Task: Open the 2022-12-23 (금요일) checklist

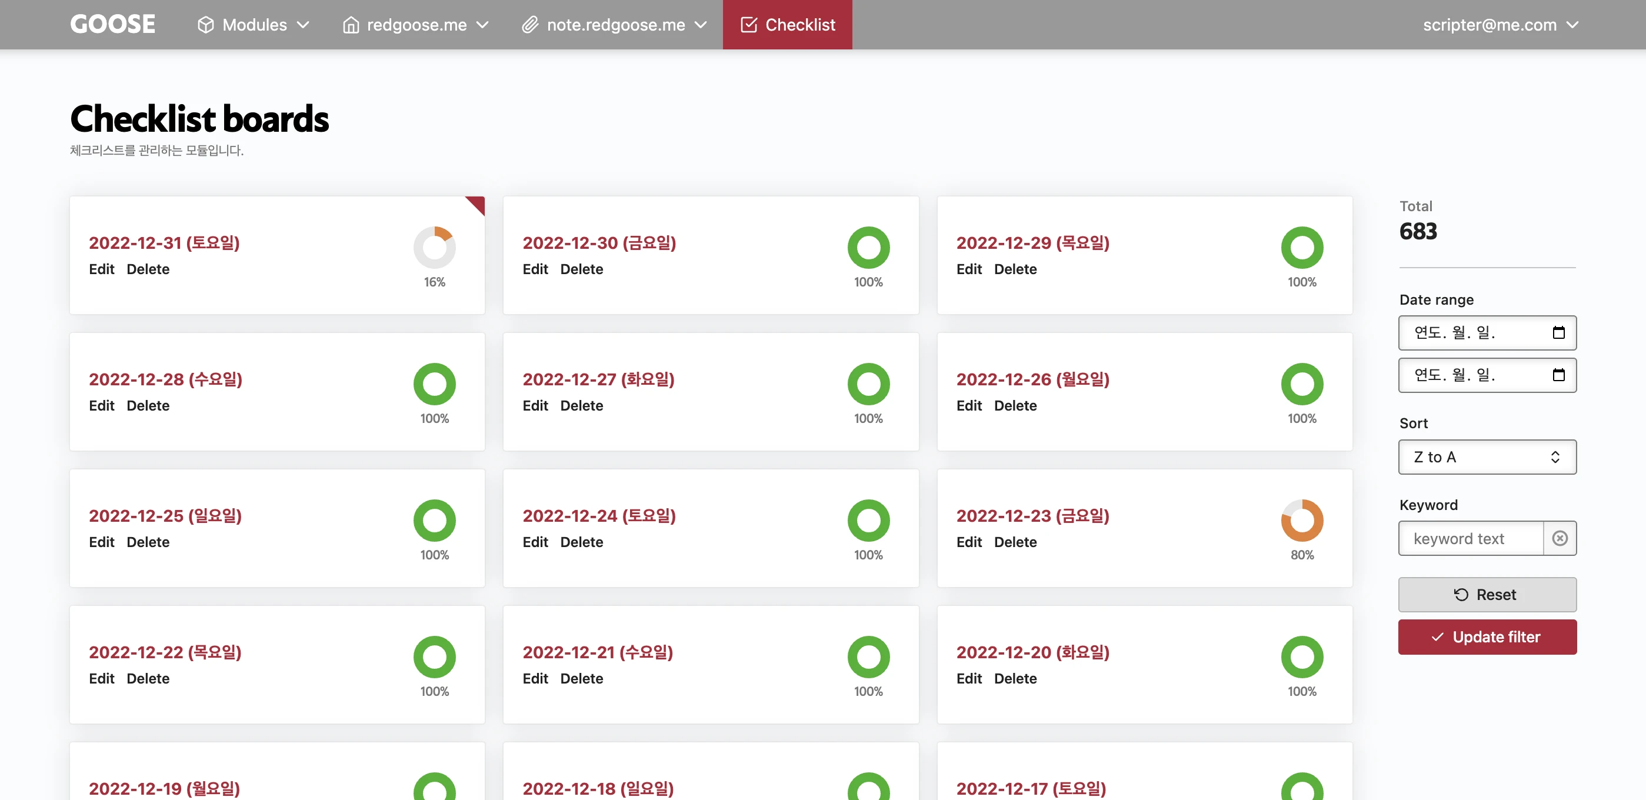Action: [1032, 516]
